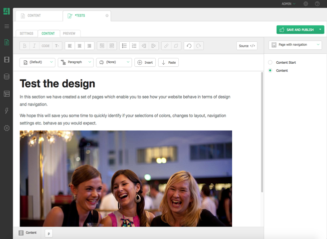327x239 pixels.
Task: Switch to the *TESTS tab
Action: (x=87, y=15)
